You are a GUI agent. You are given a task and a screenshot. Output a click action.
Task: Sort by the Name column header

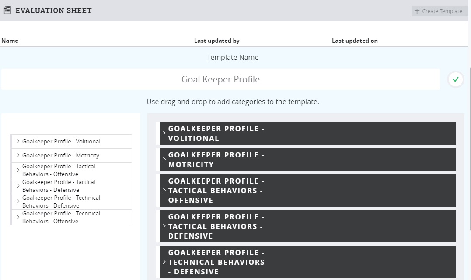tap(10, 41)
